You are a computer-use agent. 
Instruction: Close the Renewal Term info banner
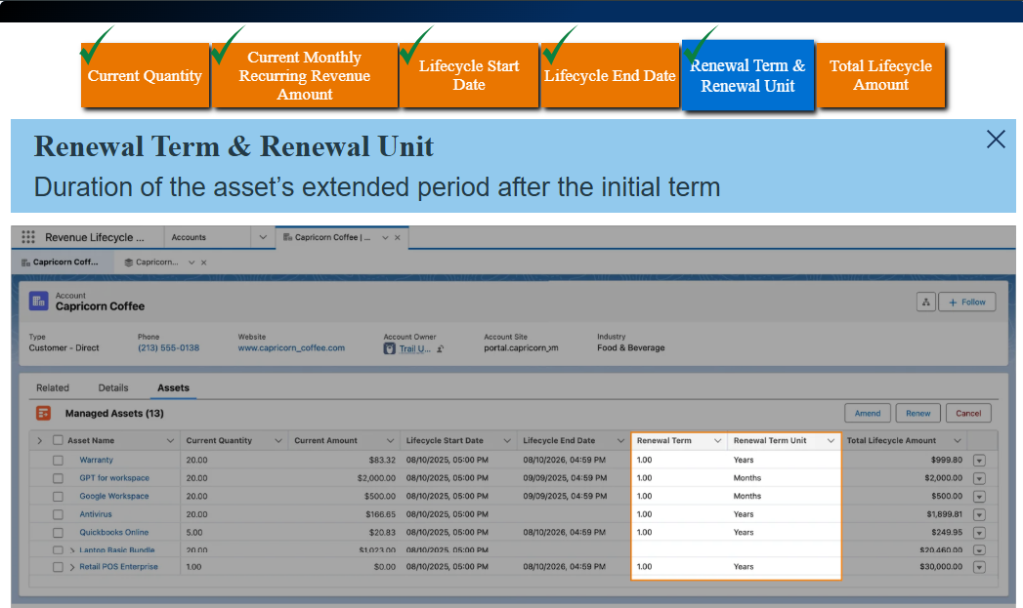[996, 139]
